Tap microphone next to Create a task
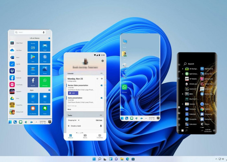Image resolution: width=227 pixels, height=162 pixels. [x=101, y=126]
